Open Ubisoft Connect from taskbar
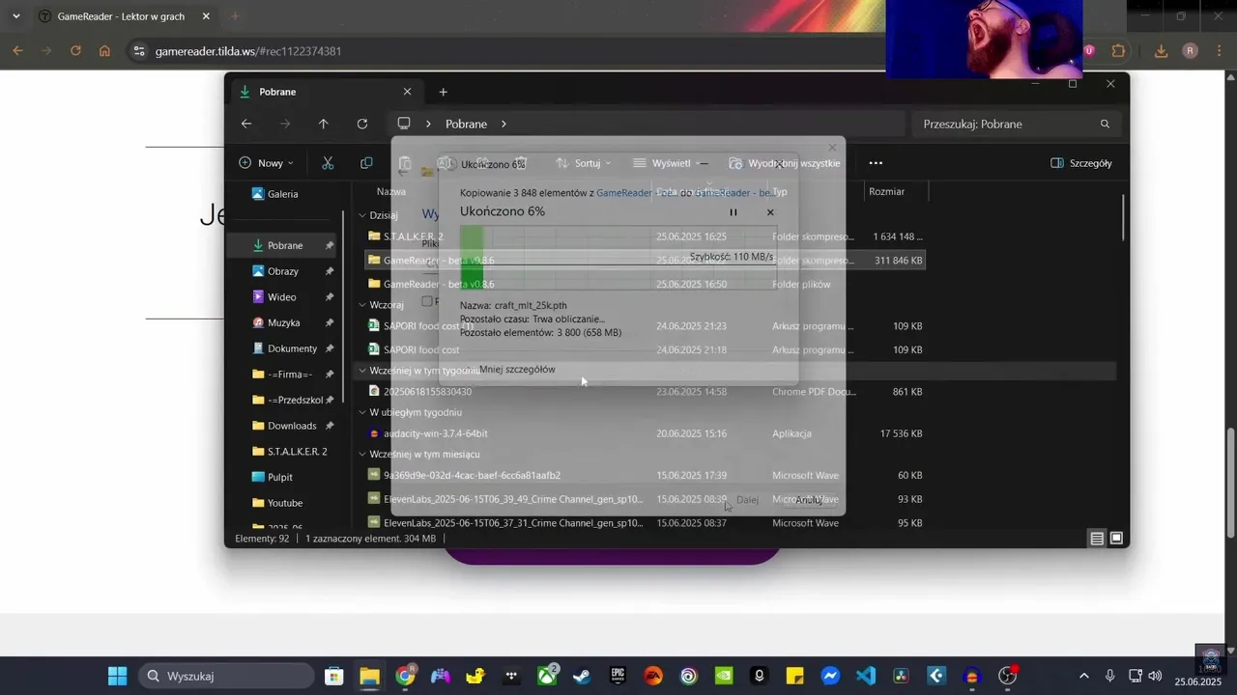The height and width of the screenshot is (695, 1237). (x=689, y=676)
